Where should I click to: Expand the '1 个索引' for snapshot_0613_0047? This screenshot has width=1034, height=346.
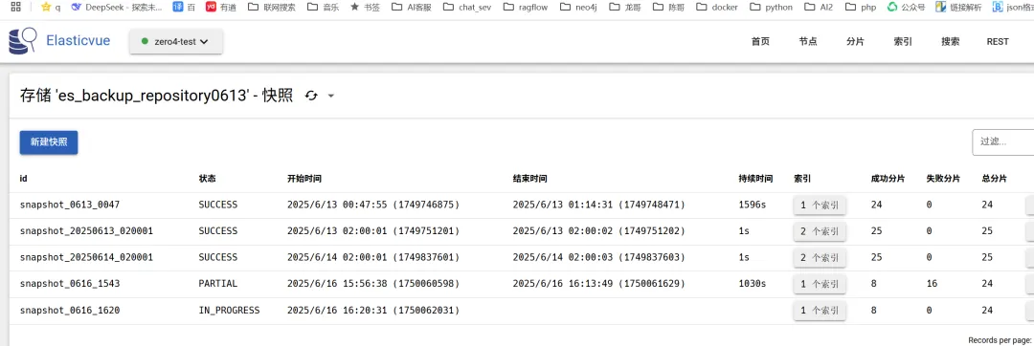(x=820, y=205)
